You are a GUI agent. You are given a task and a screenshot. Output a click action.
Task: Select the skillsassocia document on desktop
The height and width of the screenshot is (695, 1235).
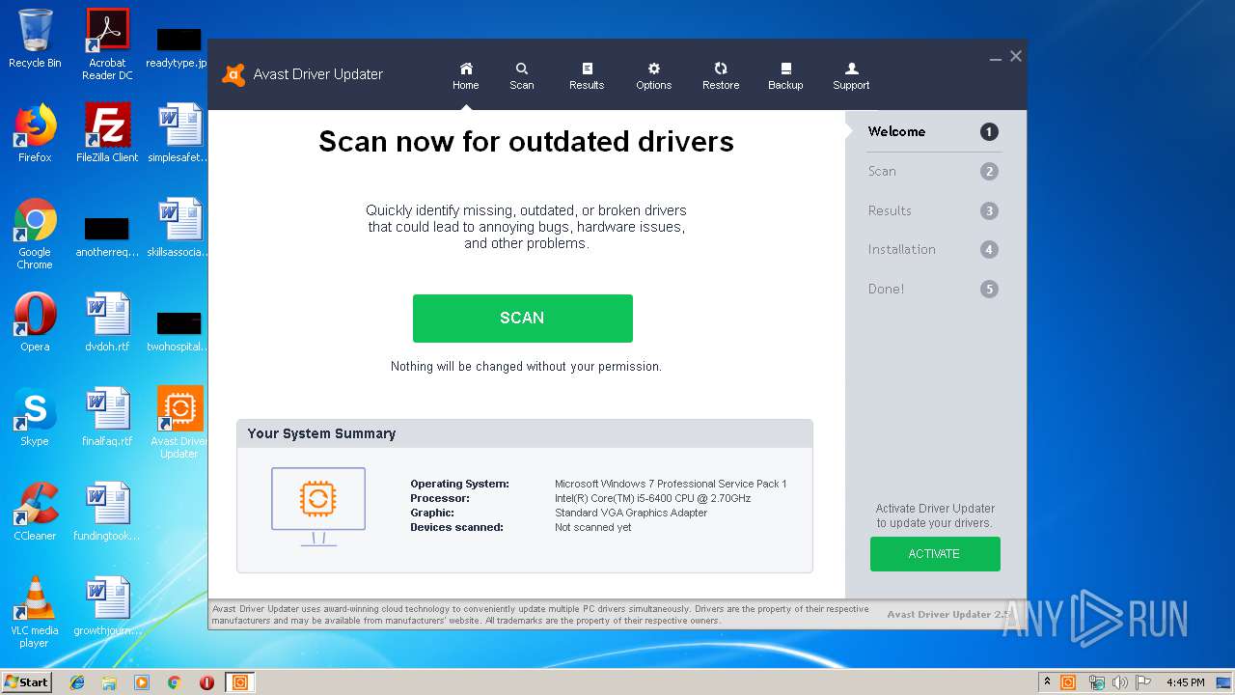(x=179, y=228)
